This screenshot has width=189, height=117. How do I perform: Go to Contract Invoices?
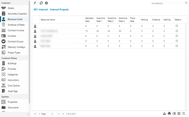pos(16,30)
